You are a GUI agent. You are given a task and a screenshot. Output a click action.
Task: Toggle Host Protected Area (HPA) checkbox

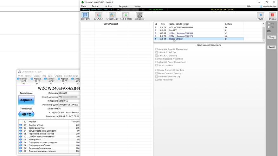(x=156, y=59)
